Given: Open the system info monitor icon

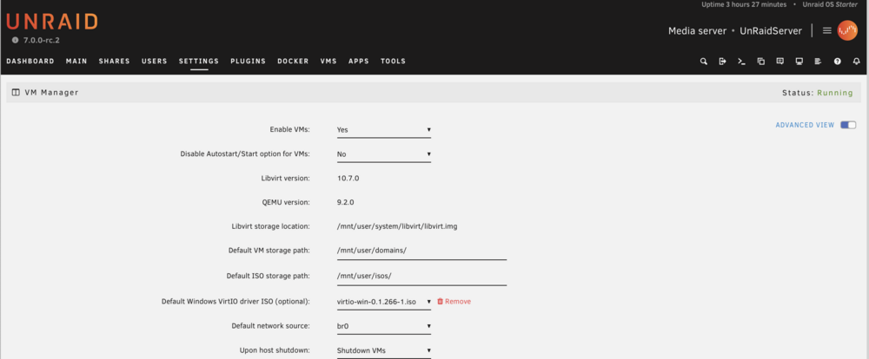Looking at the screenshot, I should (x=799, y=62).
